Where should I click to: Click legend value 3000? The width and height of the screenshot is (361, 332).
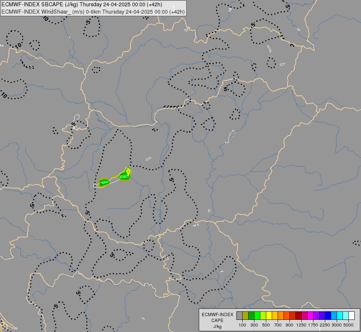(337, 325)
